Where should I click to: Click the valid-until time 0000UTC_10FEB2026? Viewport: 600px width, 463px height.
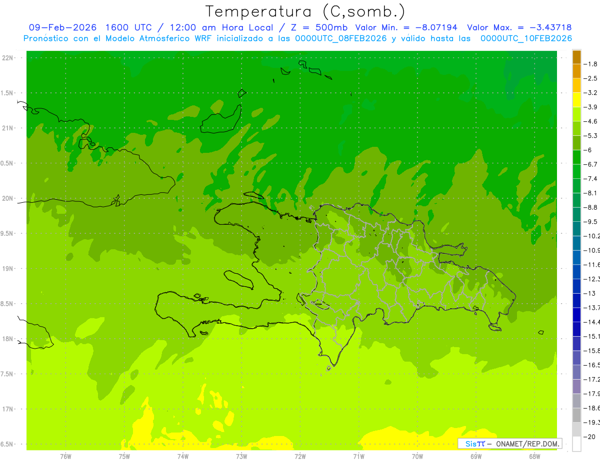coord(526,38)
